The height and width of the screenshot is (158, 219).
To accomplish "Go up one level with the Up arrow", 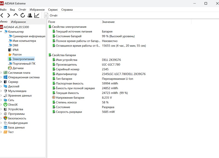I will coord(16,15).
